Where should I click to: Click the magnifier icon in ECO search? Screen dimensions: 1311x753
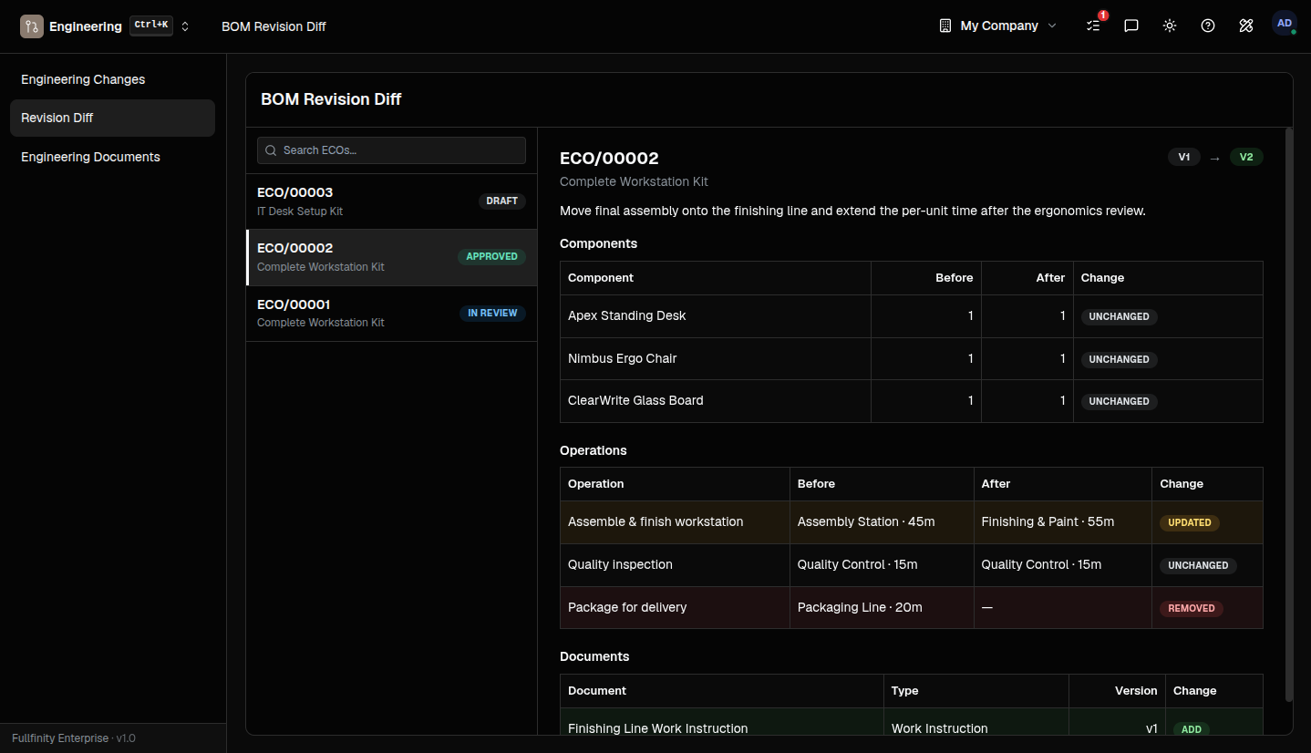[271, 150]
